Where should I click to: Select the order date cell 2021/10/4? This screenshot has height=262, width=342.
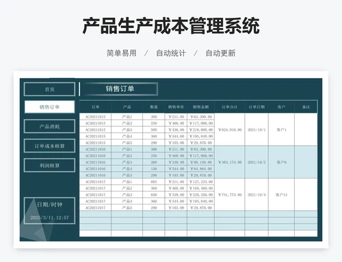click(x=256, y=195)
